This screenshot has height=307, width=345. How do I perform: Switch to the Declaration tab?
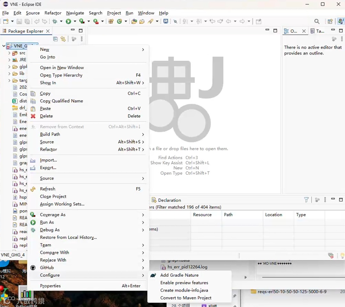coord(166,200)
